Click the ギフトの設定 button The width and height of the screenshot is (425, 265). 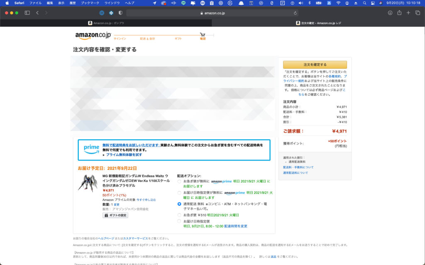(x=115, y=215)
